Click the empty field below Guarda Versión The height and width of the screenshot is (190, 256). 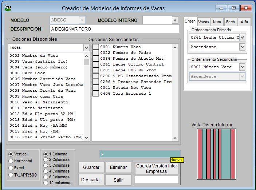157,180
